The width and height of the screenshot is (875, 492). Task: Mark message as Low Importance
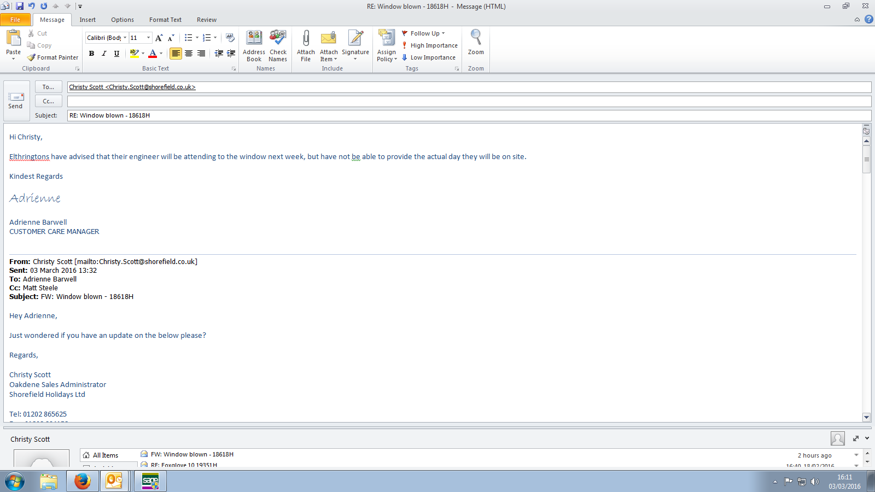[429, 57]
